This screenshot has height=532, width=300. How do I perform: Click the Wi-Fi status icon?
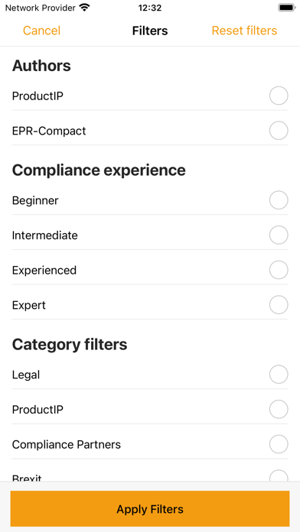[x=84, y=8]
